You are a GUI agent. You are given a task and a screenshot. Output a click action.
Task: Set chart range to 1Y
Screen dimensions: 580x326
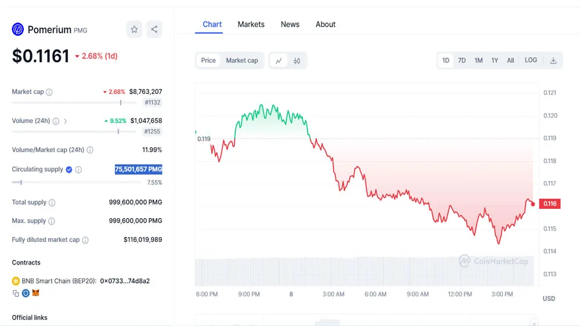pyautogui.click(x=495, y=60)
